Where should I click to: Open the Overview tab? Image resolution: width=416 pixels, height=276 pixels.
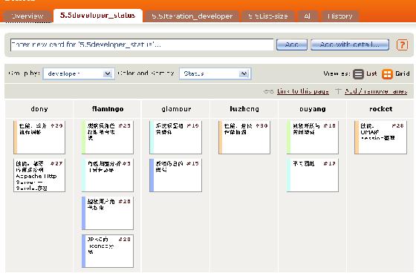(27, 16)
